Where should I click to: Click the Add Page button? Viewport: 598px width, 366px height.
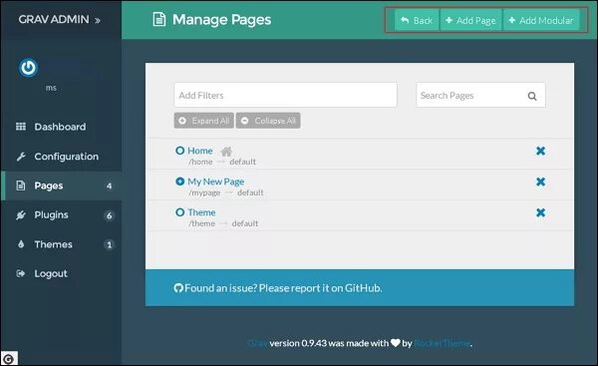[x=471, y=20]
